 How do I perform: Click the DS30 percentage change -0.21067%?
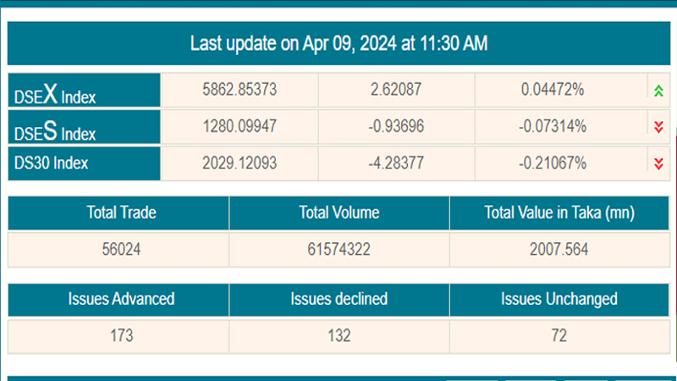[552, 163]
